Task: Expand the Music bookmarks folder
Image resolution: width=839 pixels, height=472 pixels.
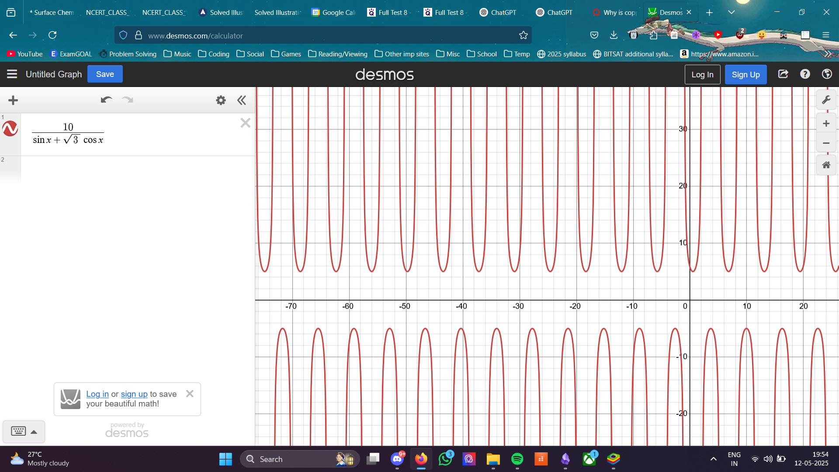Action: (x=177, y=54)
